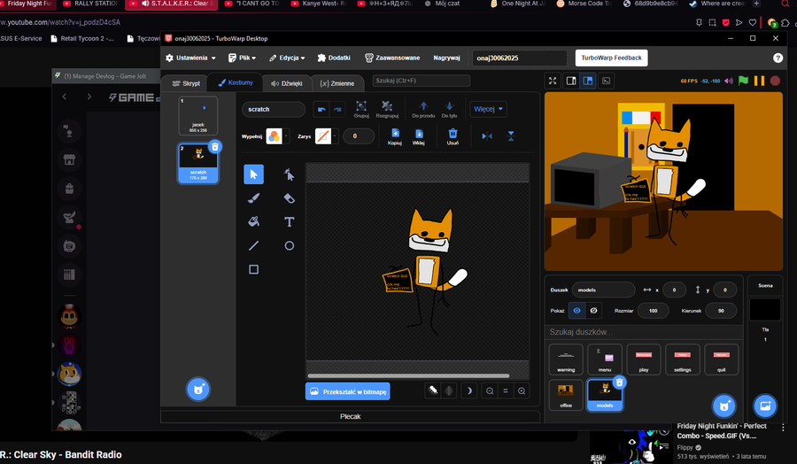Enter fullscreen stage mode

click(553, 81)
